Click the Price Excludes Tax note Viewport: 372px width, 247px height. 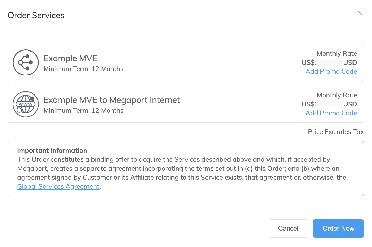[x=336, y=132]
